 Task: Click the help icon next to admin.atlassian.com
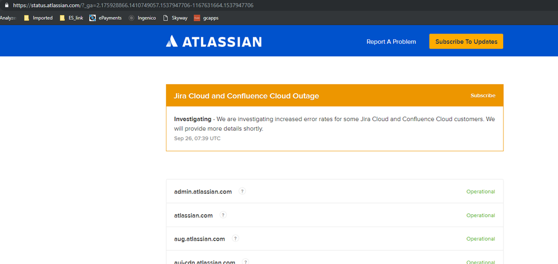coord(242,191)
